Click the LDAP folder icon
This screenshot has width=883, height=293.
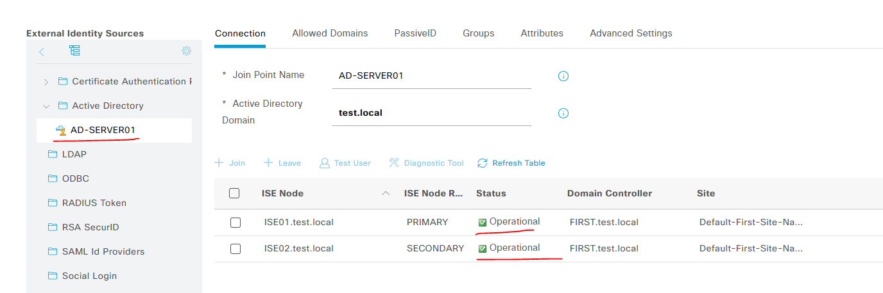pyautogui.click(x=53, y=154)
